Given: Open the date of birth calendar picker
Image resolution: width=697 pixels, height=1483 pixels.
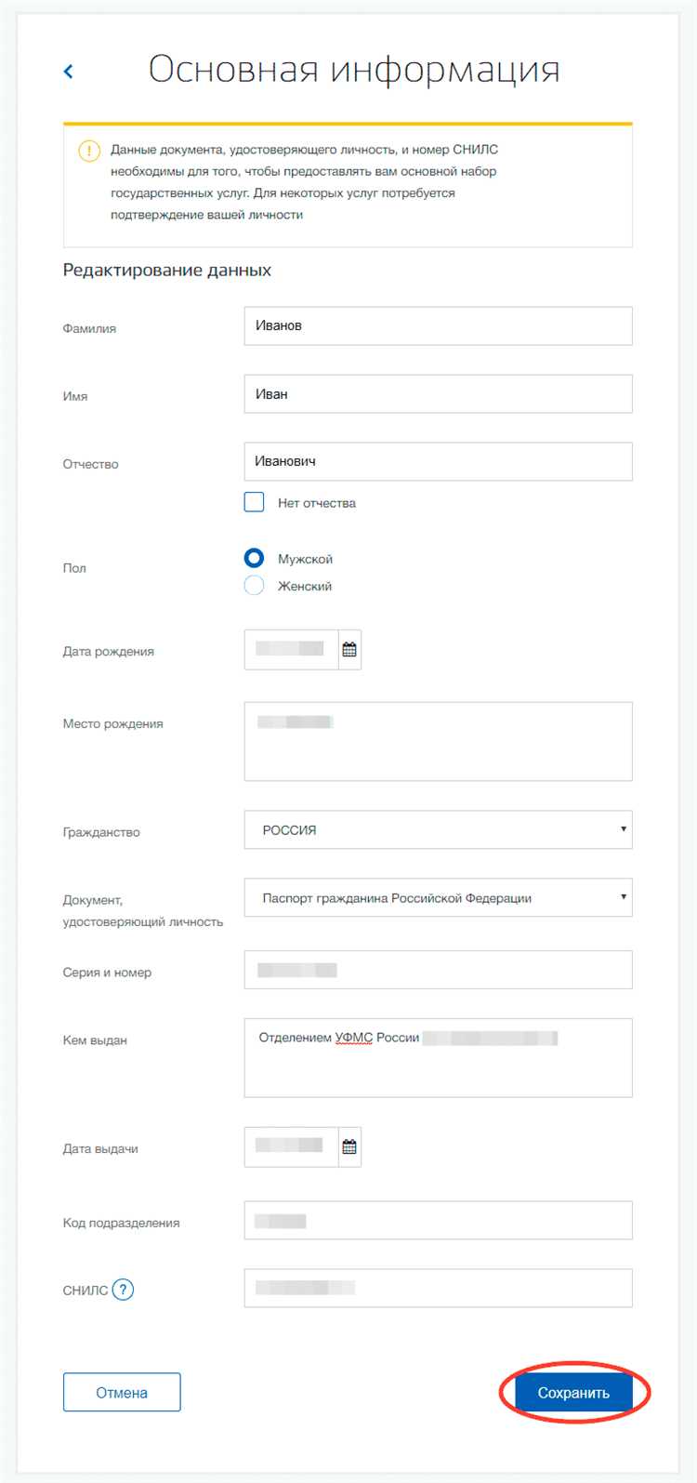Looking at the screenshot, I should click(x=349, y=650).
